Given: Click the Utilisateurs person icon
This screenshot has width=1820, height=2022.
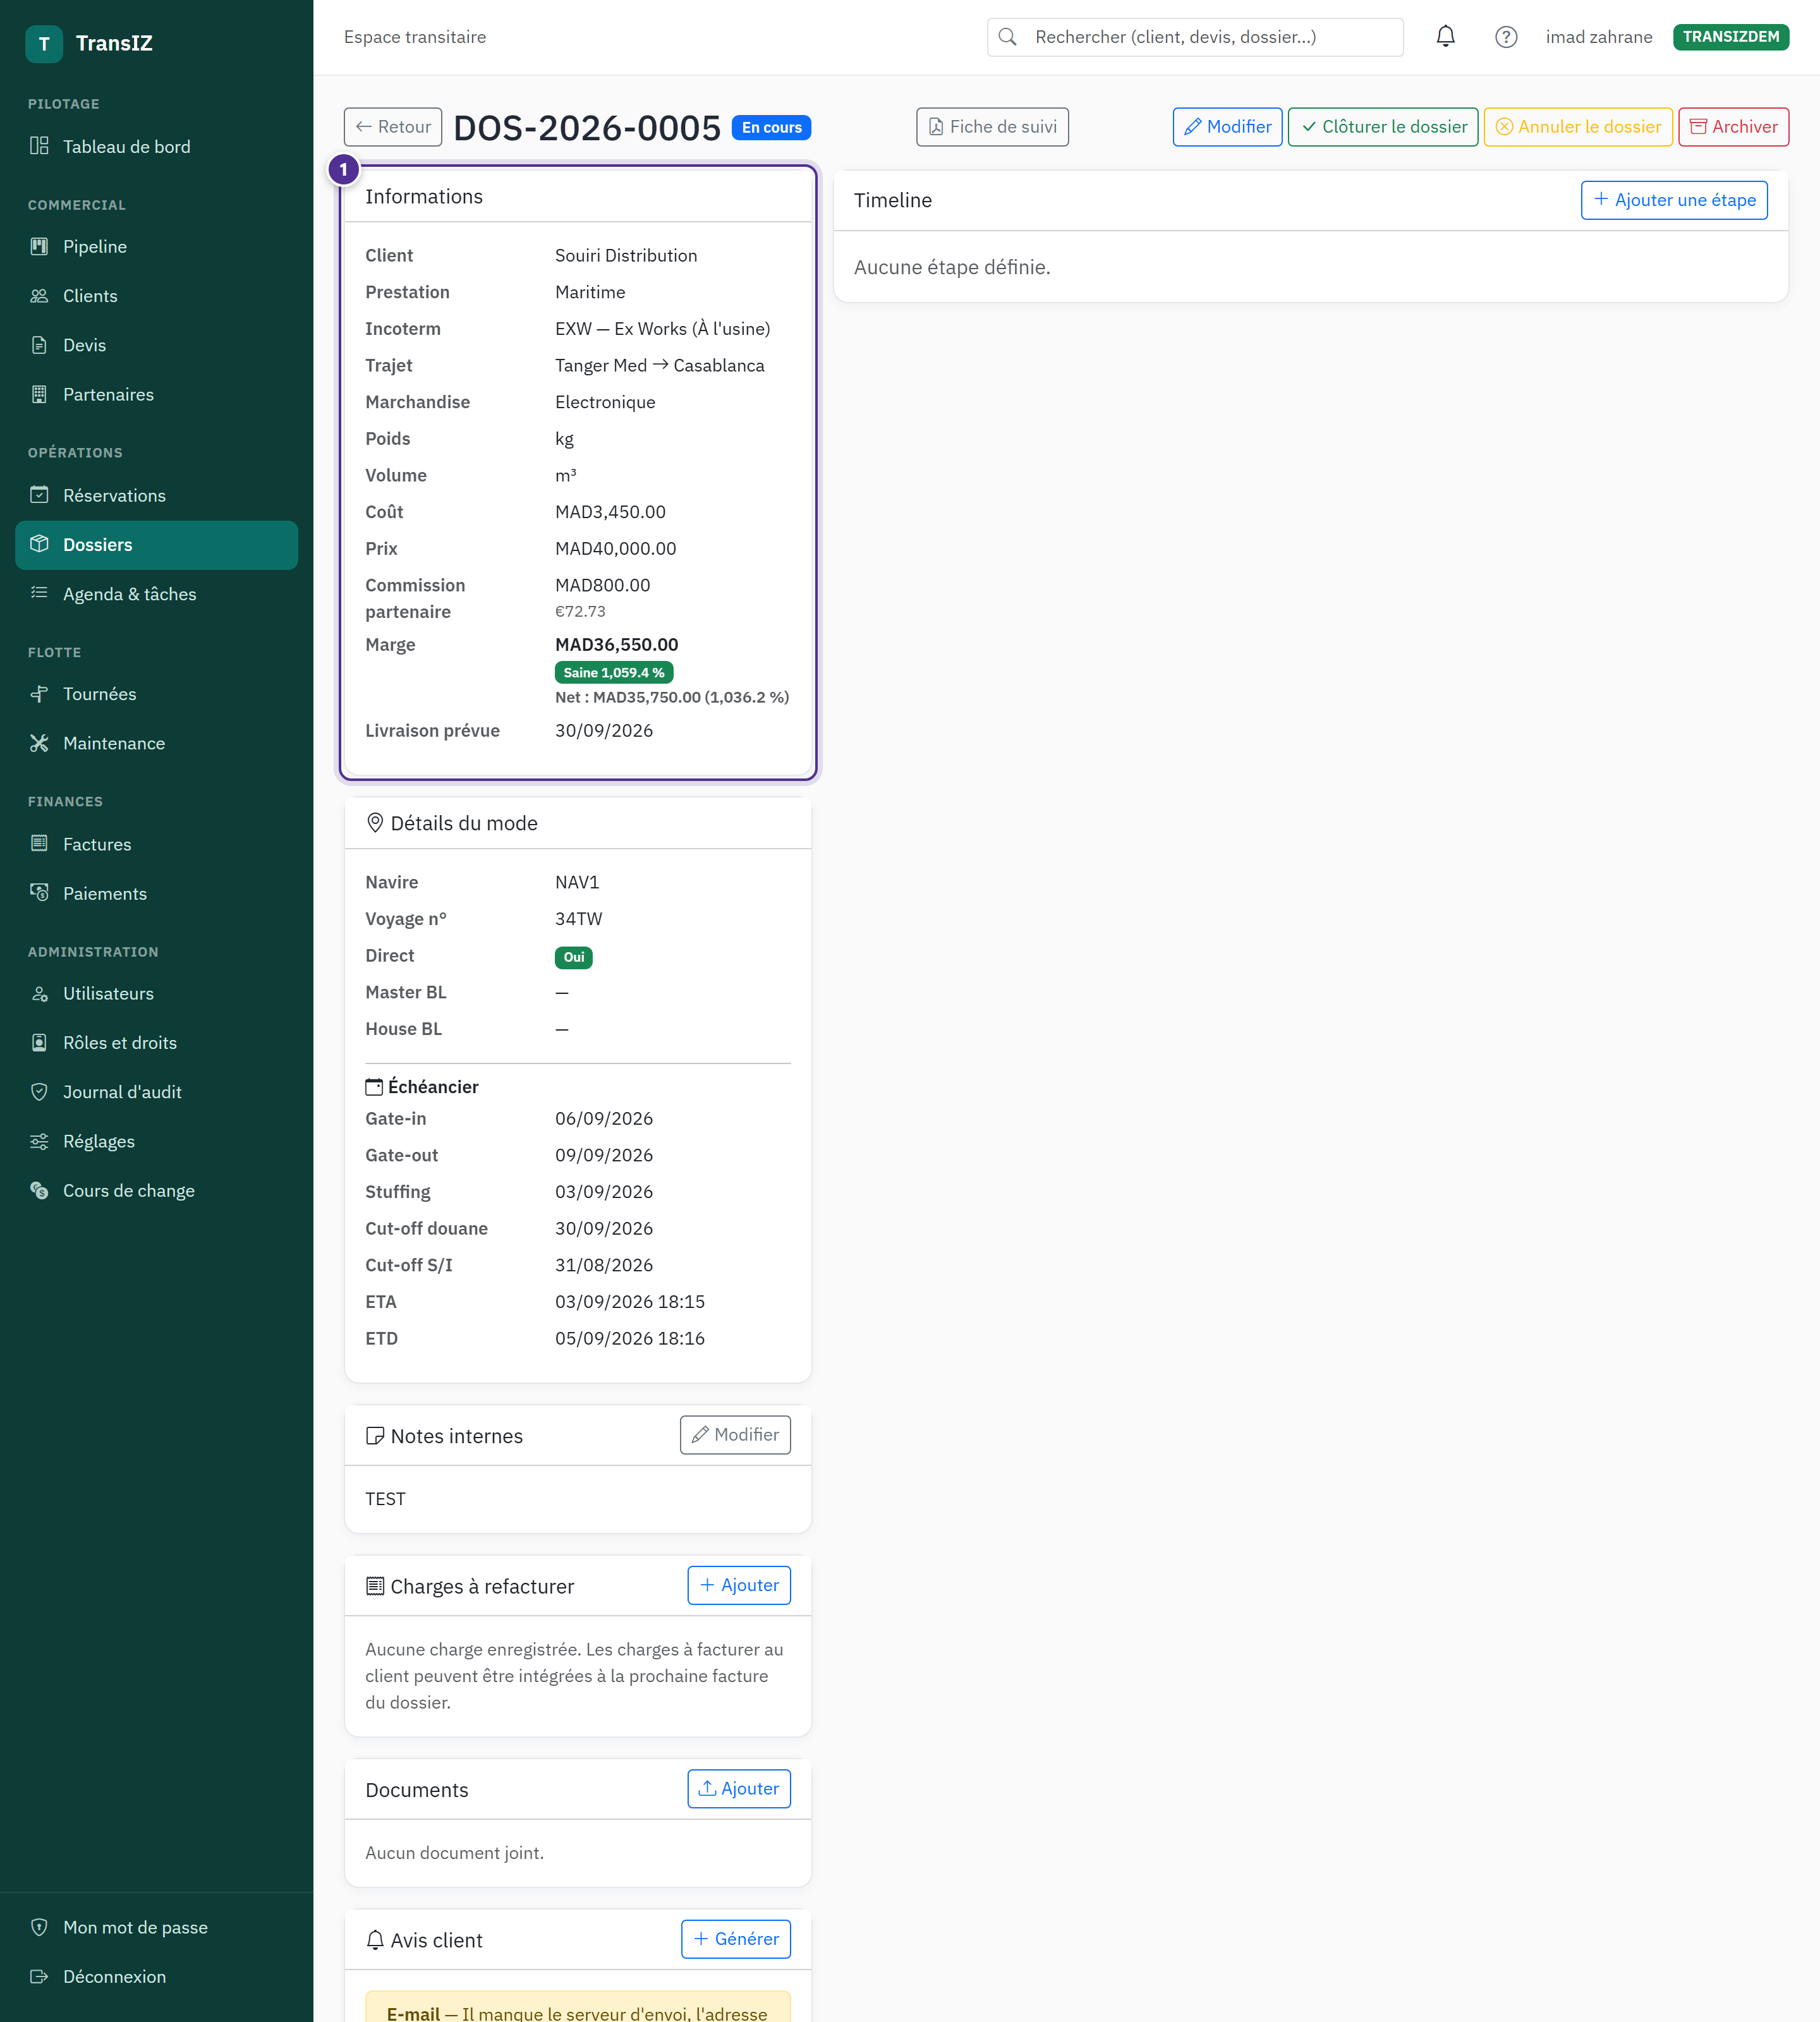Looking at the screenshot, I should [39, 993].
